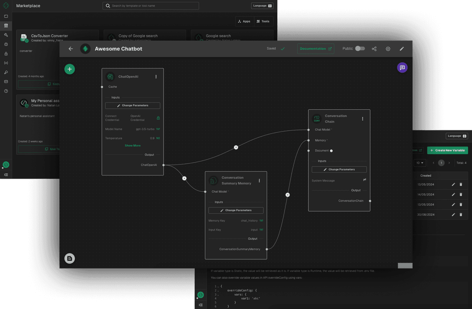Open the settings gear in chatbot header
Image resolution: width=472 pixels, height=309 pixels.
pos(388,49)
